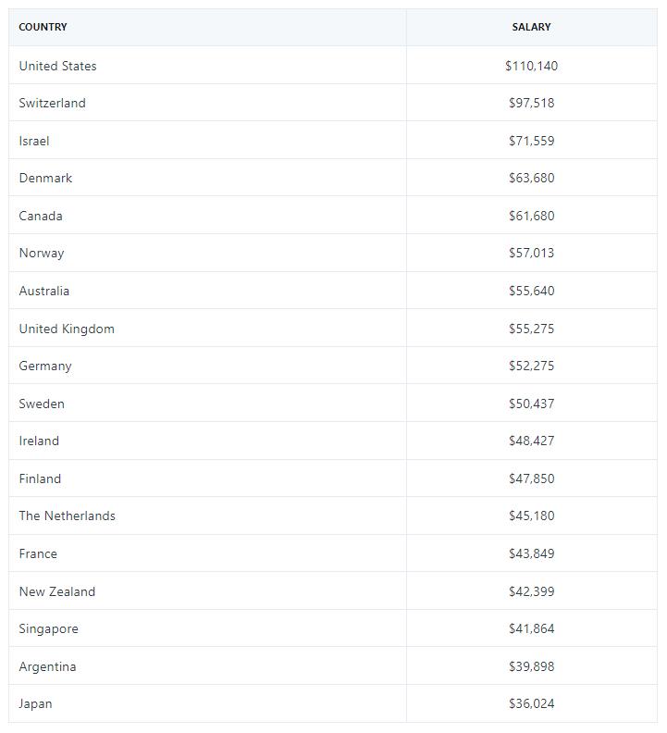The image size is (667, 733).
Task: Select the Norway country cell
Action: point(42,253)
